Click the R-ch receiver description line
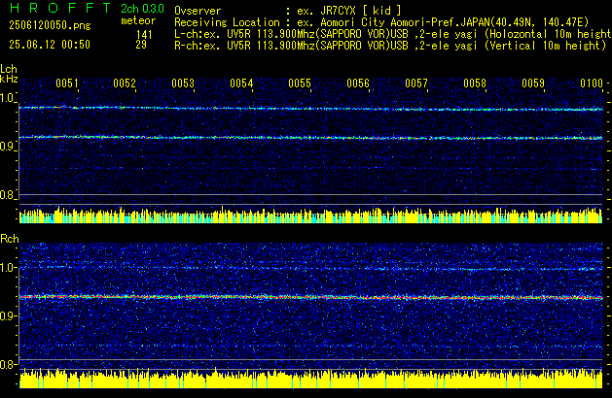Screen dimensions: 612x398 coord(390,46)
